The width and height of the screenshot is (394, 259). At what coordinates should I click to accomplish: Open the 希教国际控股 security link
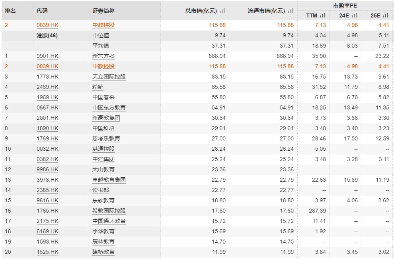click(x=109, y=211)
